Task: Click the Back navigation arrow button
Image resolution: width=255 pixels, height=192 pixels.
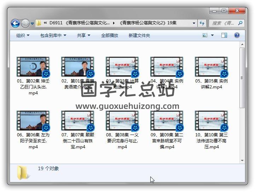Action: [15, 24]
